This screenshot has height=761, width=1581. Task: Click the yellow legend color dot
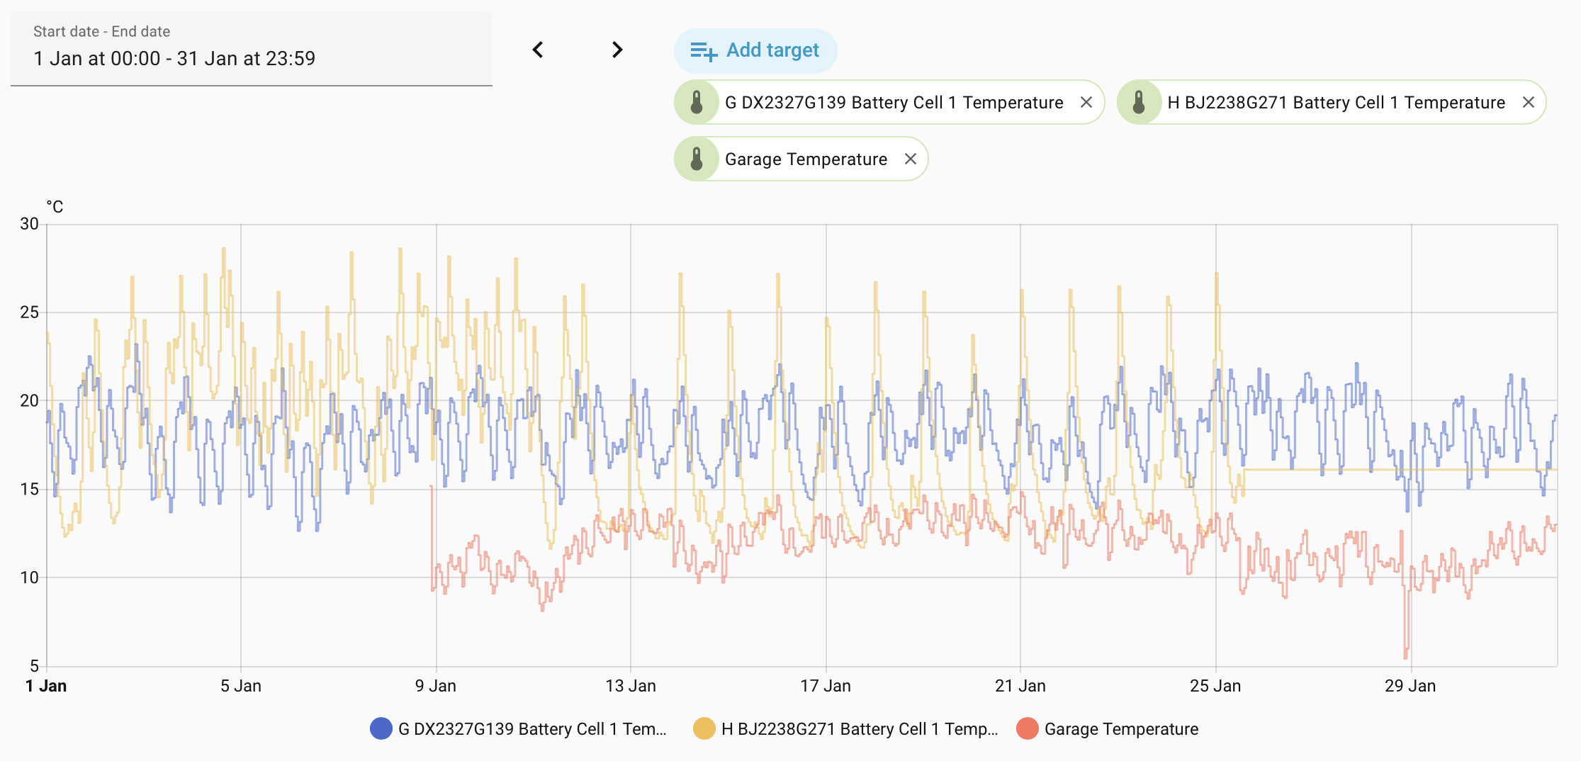pos(704,729)
